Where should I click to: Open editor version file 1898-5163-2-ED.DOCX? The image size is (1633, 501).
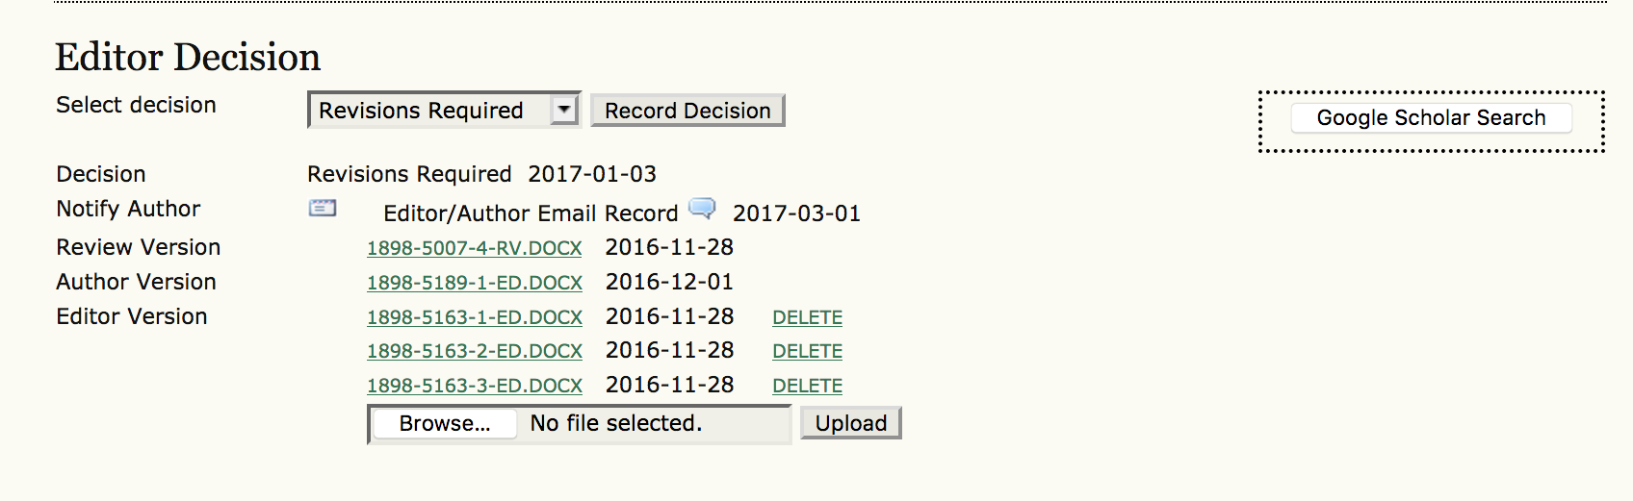(x=474, y=351)
